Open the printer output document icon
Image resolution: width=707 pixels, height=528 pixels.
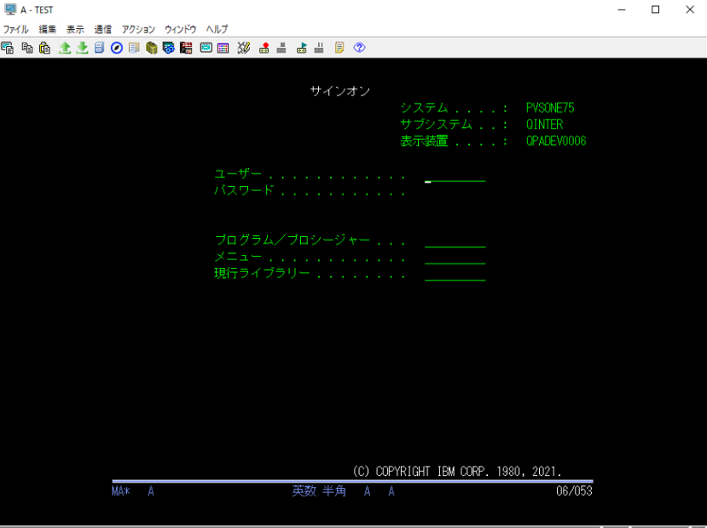(134, 48)
